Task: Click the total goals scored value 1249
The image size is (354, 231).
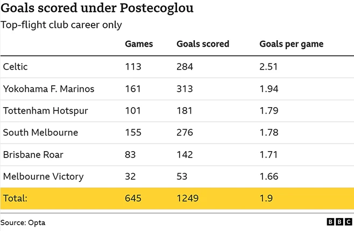Action: [x=187, y=198]
